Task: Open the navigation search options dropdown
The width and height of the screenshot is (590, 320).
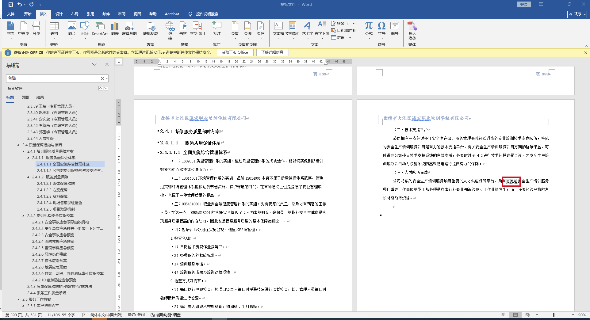Action: click(x=106, y=78)
